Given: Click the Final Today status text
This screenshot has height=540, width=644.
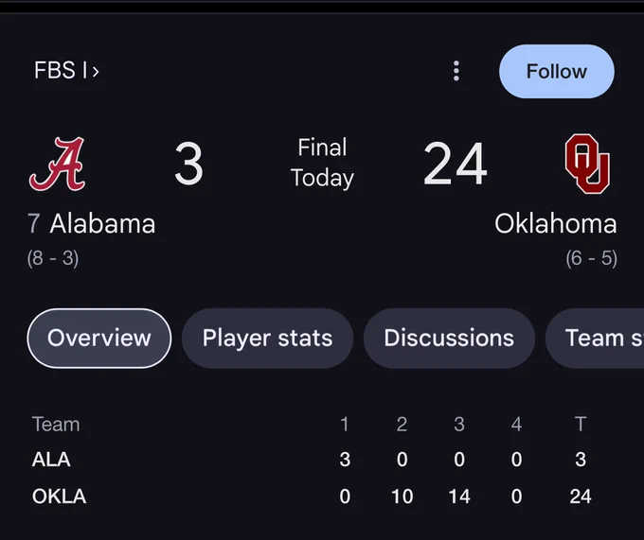Looking at the screenshot, I should pyautogui.click(x=322, y=163).
